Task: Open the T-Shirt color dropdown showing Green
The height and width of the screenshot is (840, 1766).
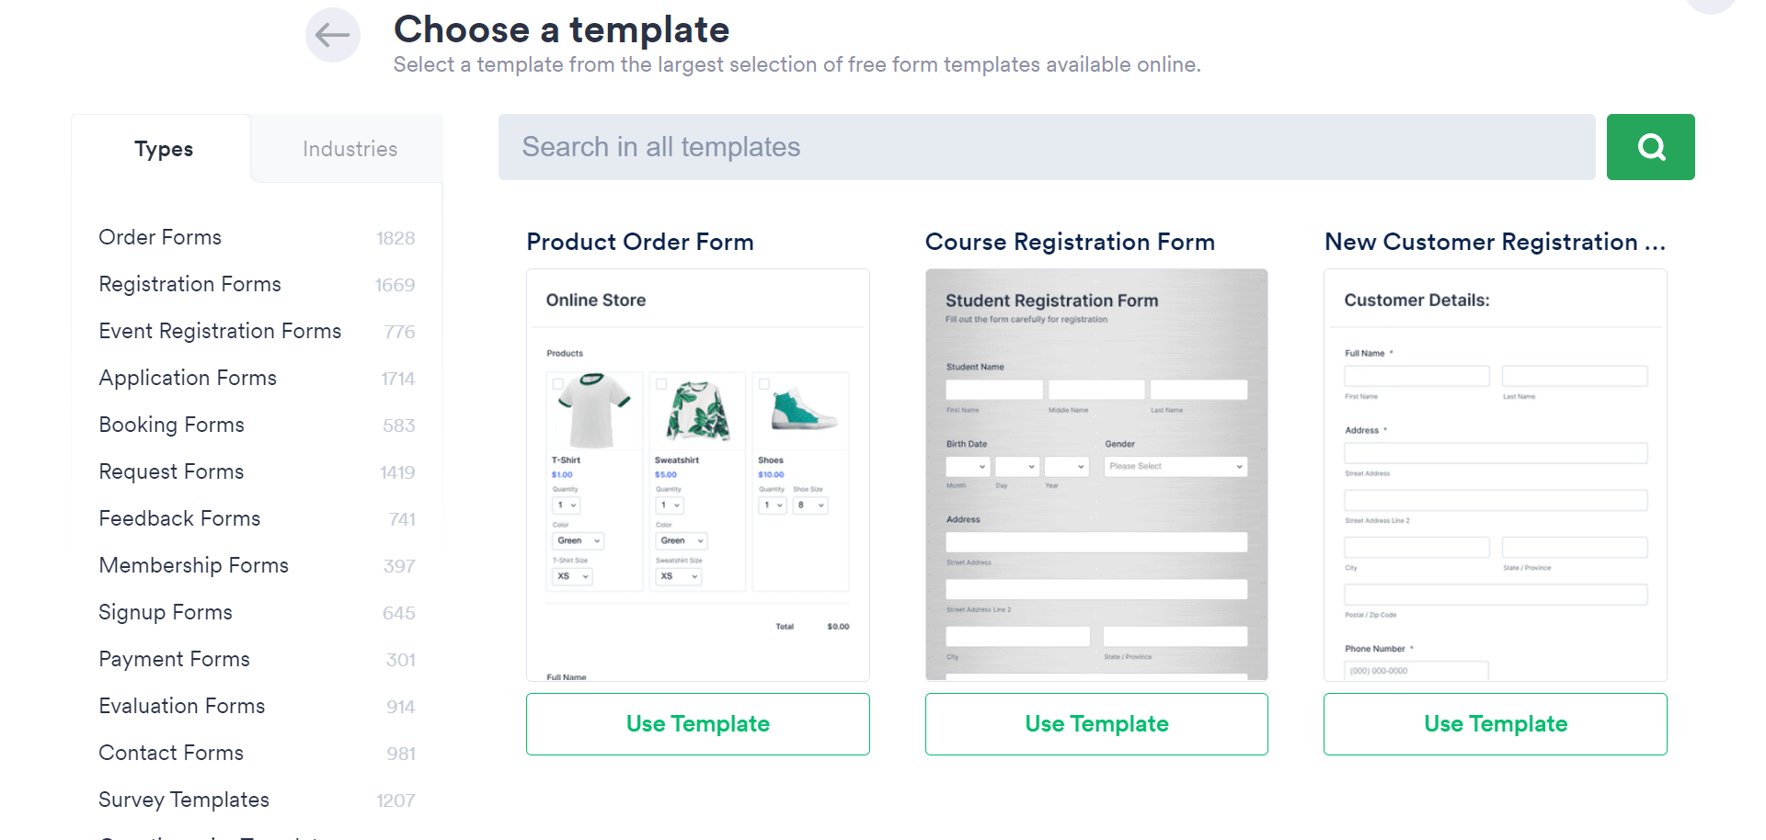Action: pyautogui.click(x=578, y=540)
